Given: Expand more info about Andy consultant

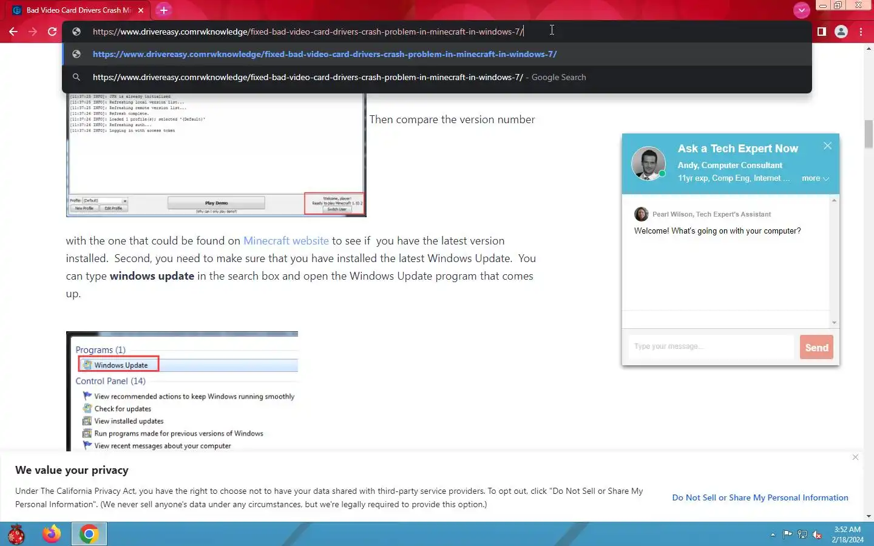Looking at the screenshot, I should [x=815, y=178].
